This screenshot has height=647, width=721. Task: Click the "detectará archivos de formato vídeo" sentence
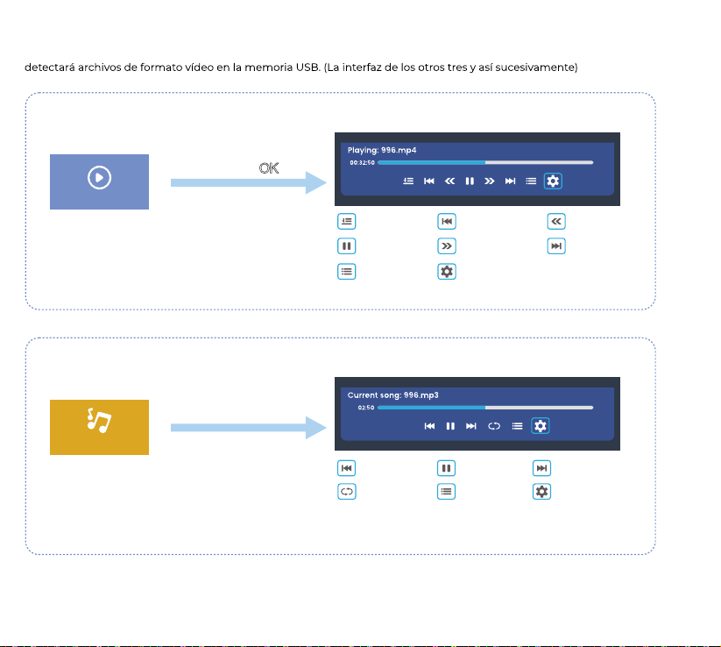tap(301, 68)
